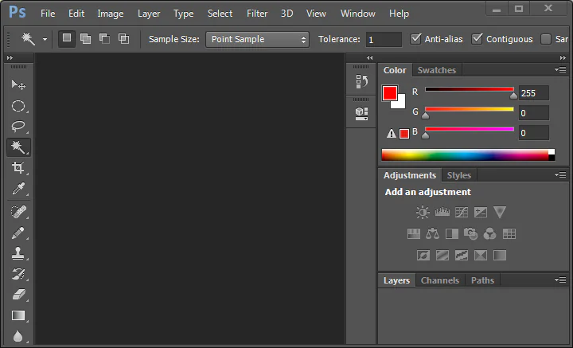Switch to the Channels tab
The width and height of the screenshot is (573, 348).
[x=439, y=280]
